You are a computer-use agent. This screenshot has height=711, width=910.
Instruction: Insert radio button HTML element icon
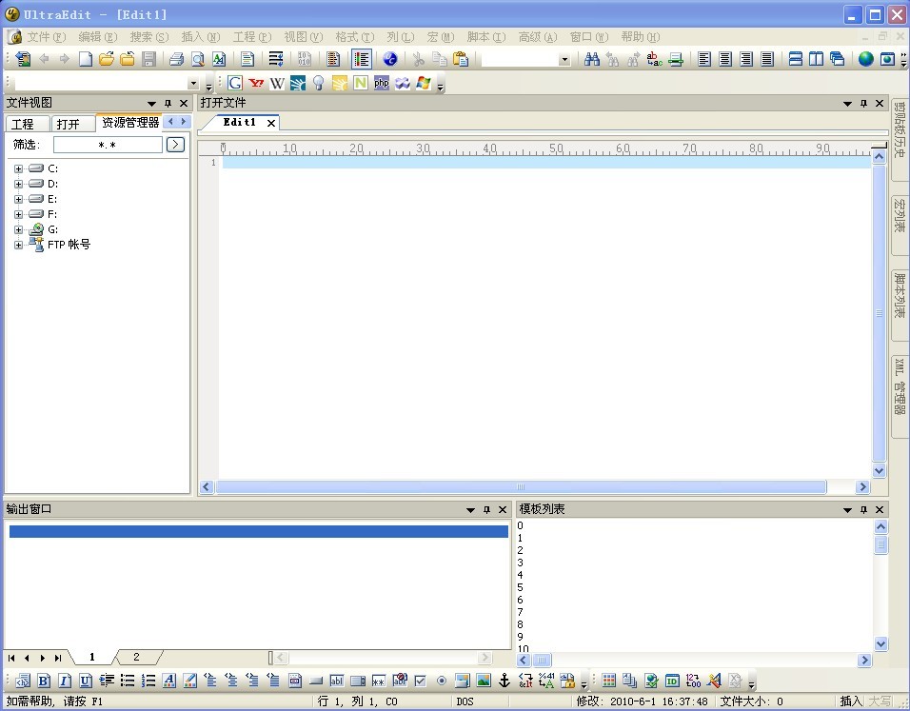(442, 681)
